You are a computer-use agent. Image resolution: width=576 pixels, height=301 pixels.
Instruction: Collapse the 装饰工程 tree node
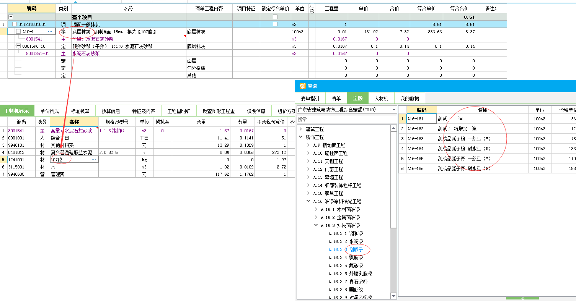click(301, 137)
